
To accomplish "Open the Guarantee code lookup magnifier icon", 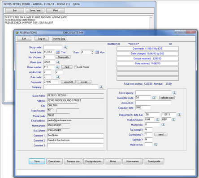I will [154, 98].
